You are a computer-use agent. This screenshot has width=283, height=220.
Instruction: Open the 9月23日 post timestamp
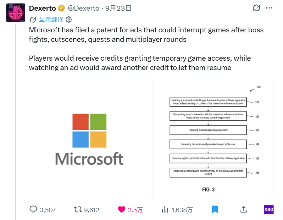click(118, 8)
